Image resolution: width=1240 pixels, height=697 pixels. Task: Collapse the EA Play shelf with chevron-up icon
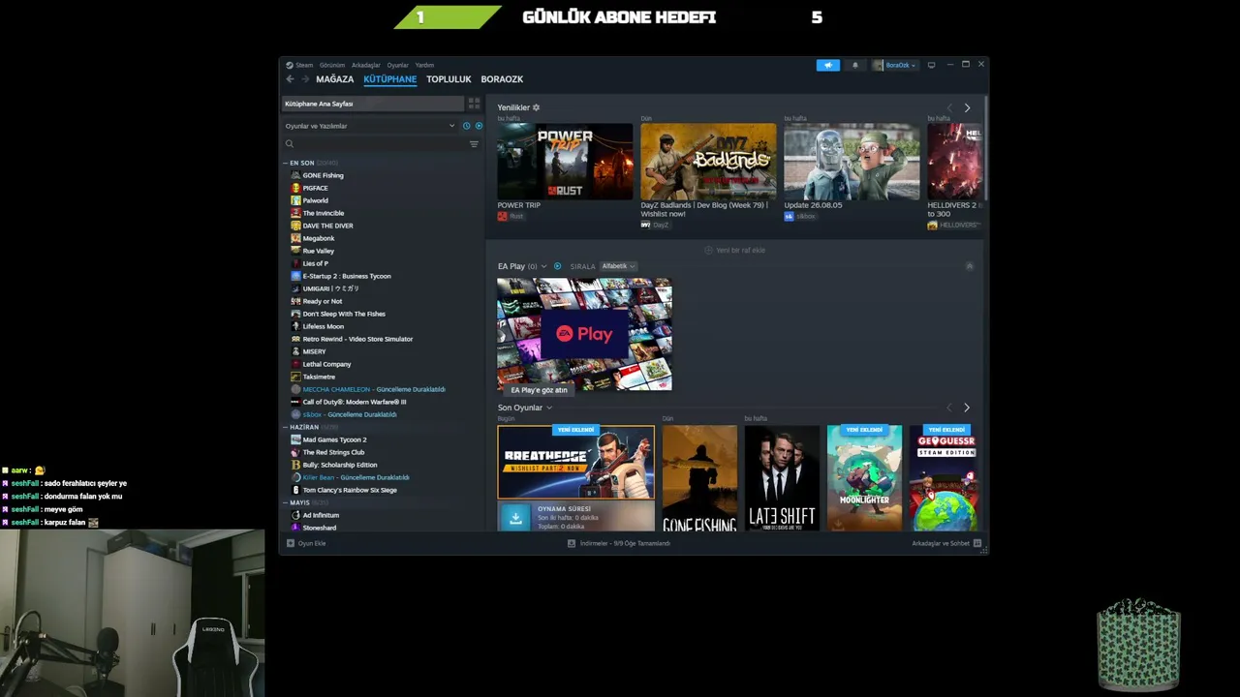[x=970, y=266]
